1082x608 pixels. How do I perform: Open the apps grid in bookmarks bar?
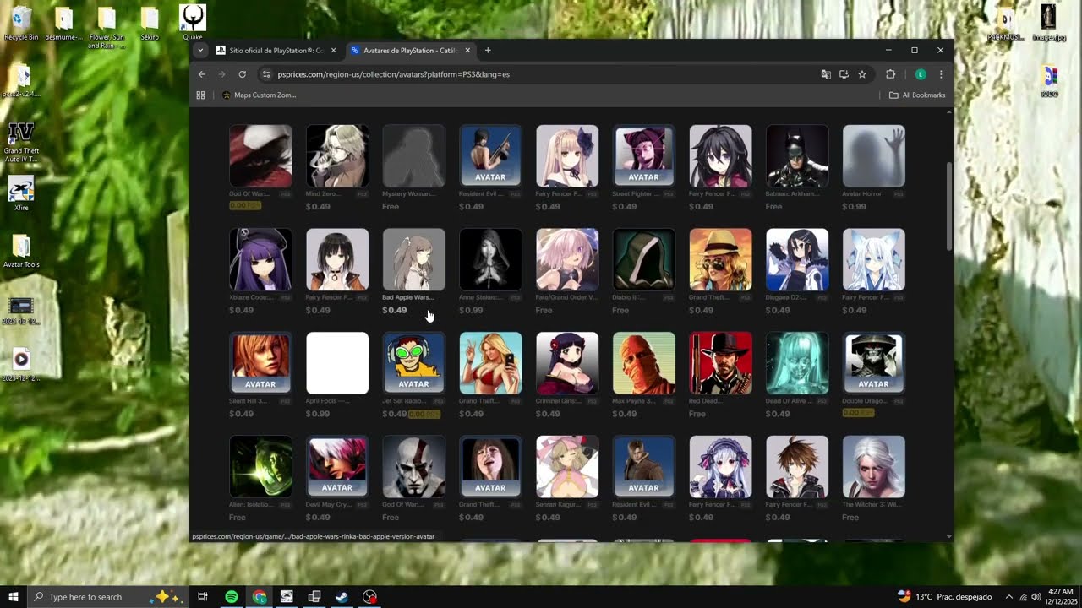click(x=200, y=95)
